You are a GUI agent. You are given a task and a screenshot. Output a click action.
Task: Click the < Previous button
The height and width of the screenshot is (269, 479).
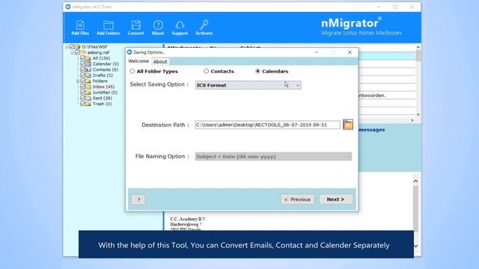pyautogui.click(x=298, y=200)
